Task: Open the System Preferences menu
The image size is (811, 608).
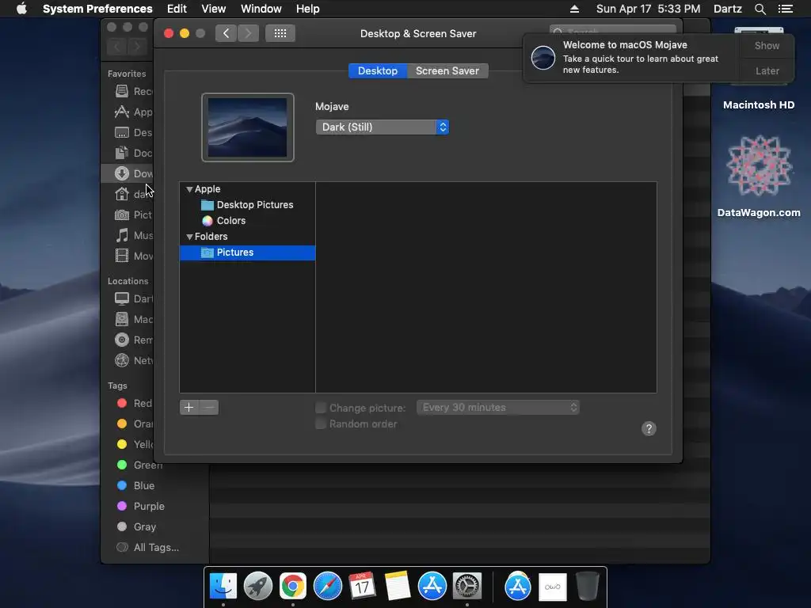Action: pyautogui.click(x=97, y=9)
